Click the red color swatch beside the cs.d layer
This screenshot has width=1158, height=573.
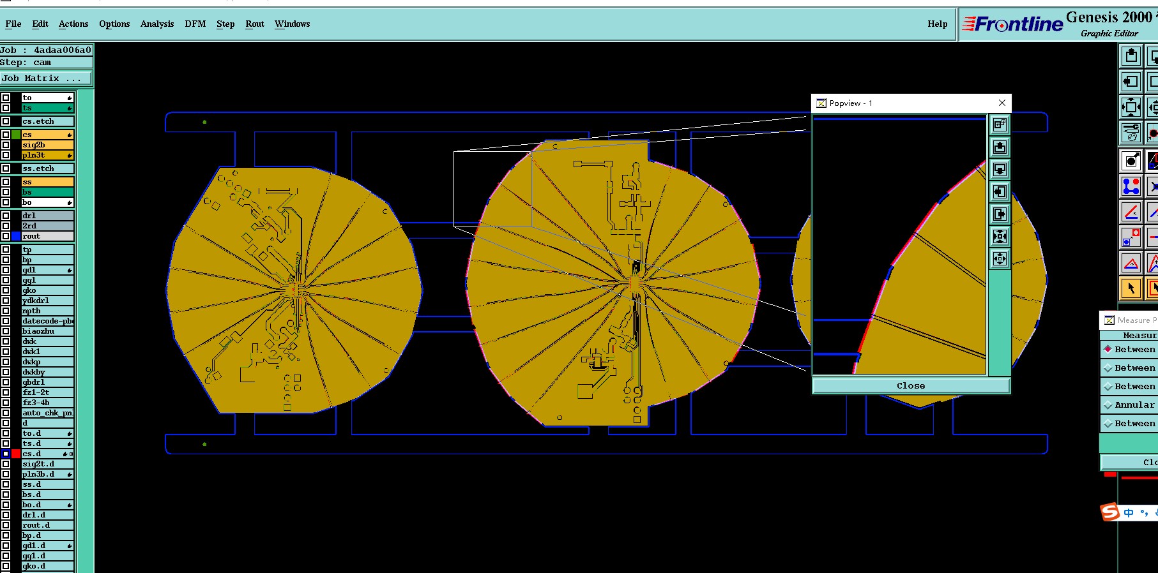(x=16, y=454)
